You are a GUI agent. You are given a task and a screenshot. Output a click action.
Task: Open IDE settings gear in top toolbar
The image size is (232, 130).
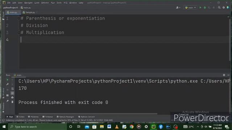coord(224,7)
